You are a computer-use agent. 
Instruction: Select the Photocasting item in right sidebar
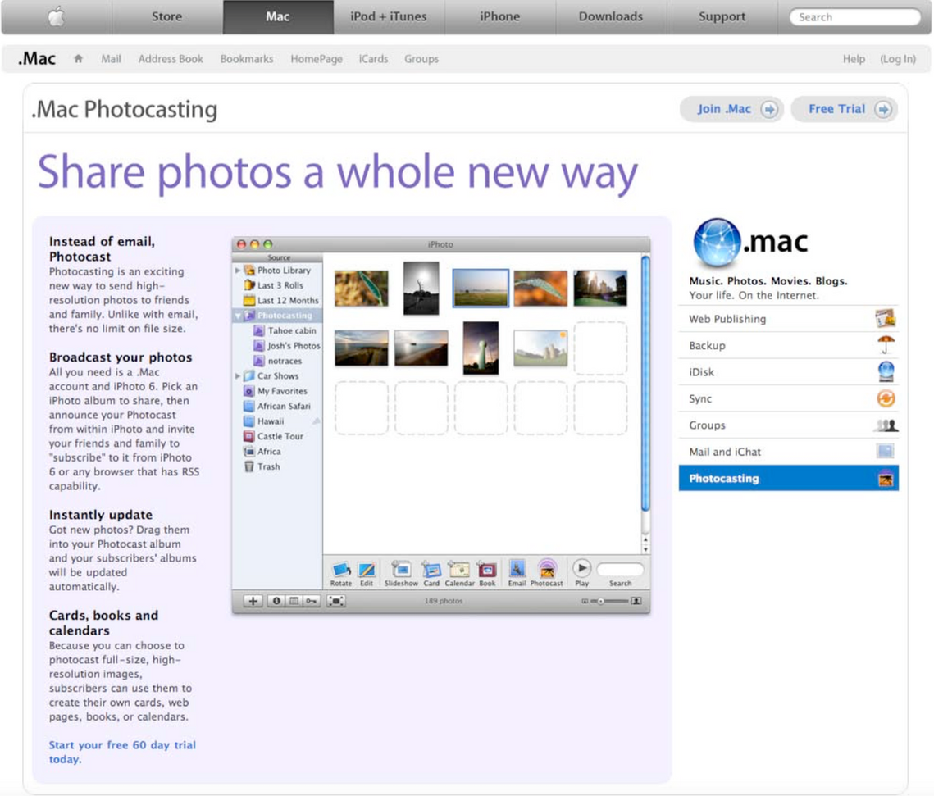pos(789,478)
